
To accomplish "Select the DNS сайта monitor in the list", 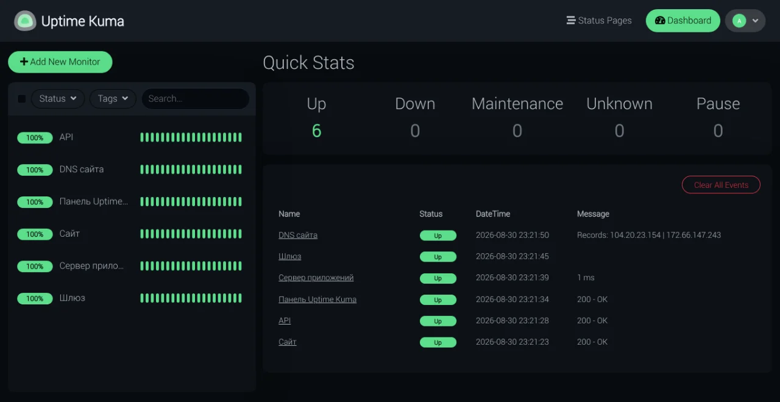I will [132, 170].
